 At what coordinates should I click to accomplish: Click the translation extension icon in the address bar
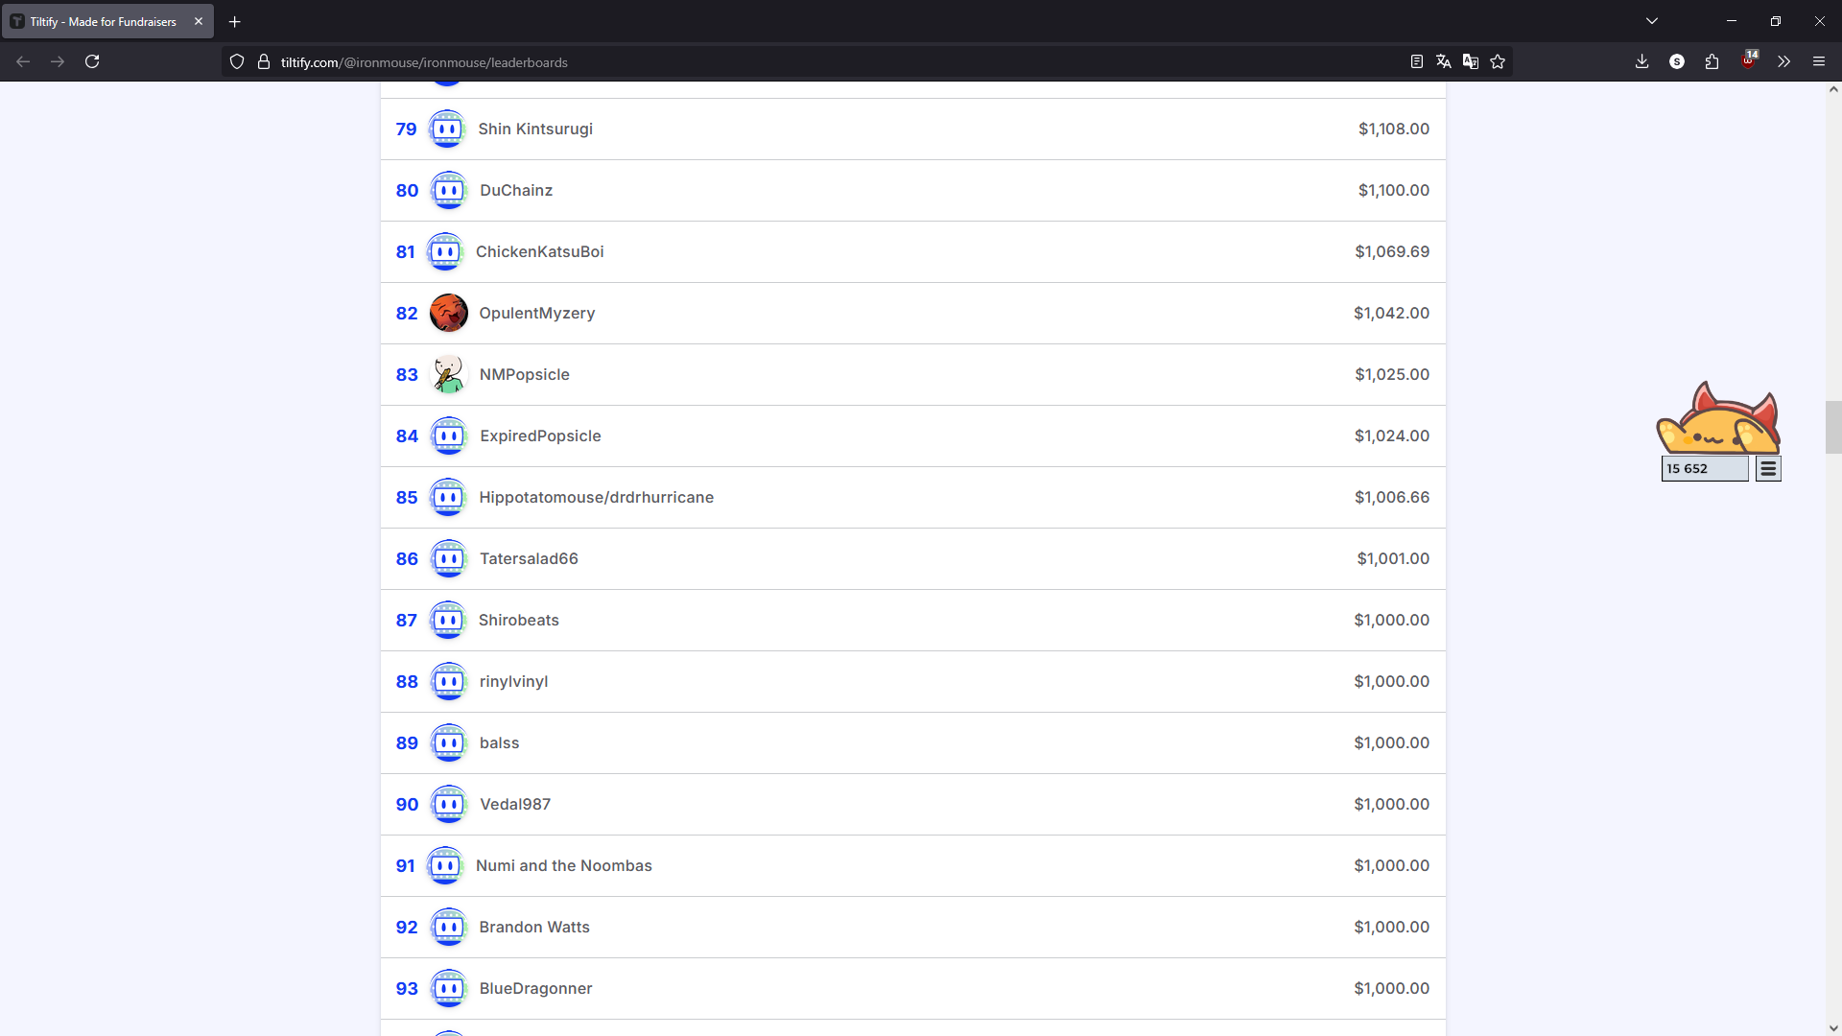[x=1470, y=61]
